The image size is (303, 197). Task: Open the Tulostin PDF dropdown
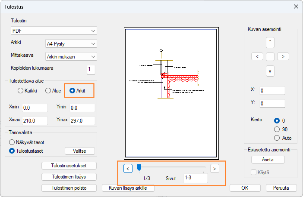tap(54, 31)
